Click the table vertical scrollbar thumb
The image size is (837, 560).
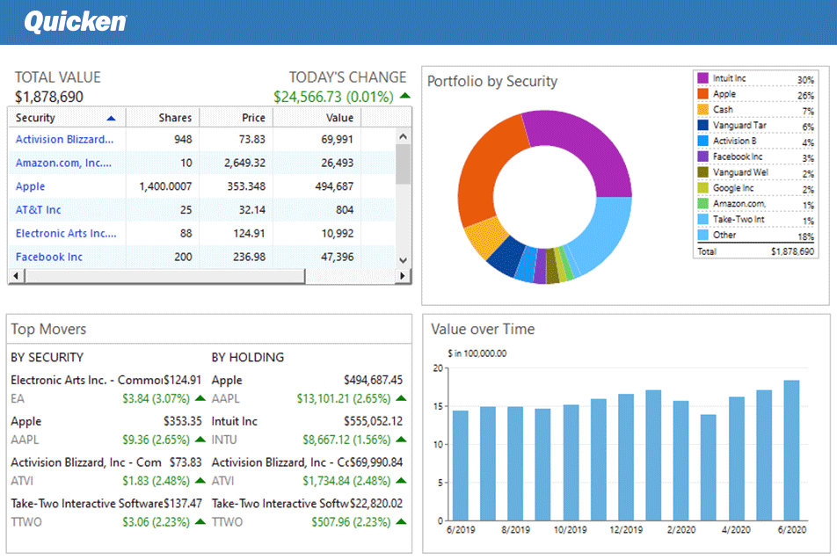tap(403, 164)
